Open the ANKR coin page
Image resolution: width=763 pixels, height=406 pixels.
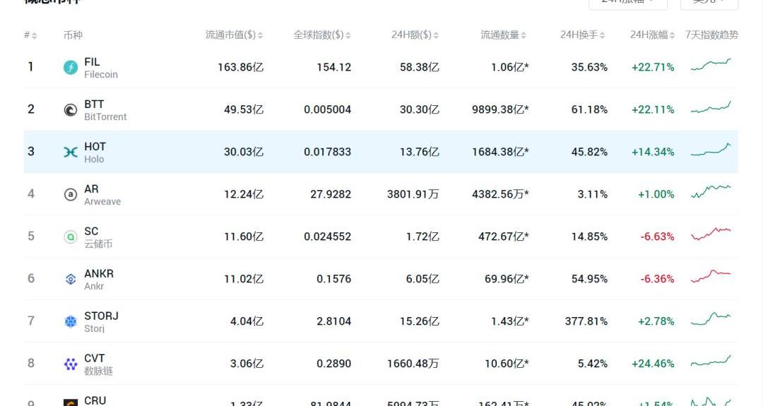[99, 280]
